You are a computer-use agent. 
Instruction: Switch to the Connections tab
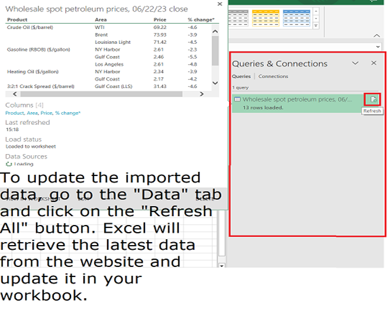[273, 76]
